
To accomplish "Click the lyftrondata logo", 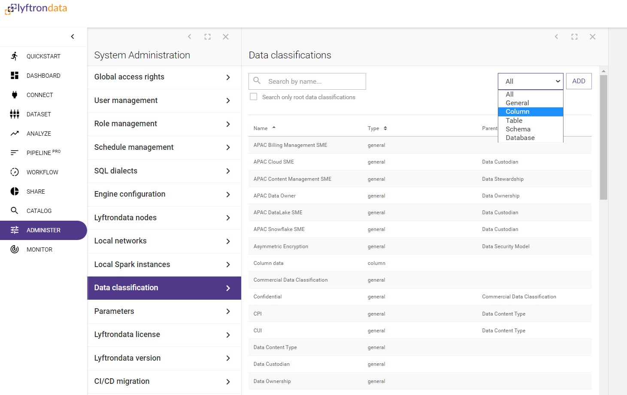I will pos(36,9).
